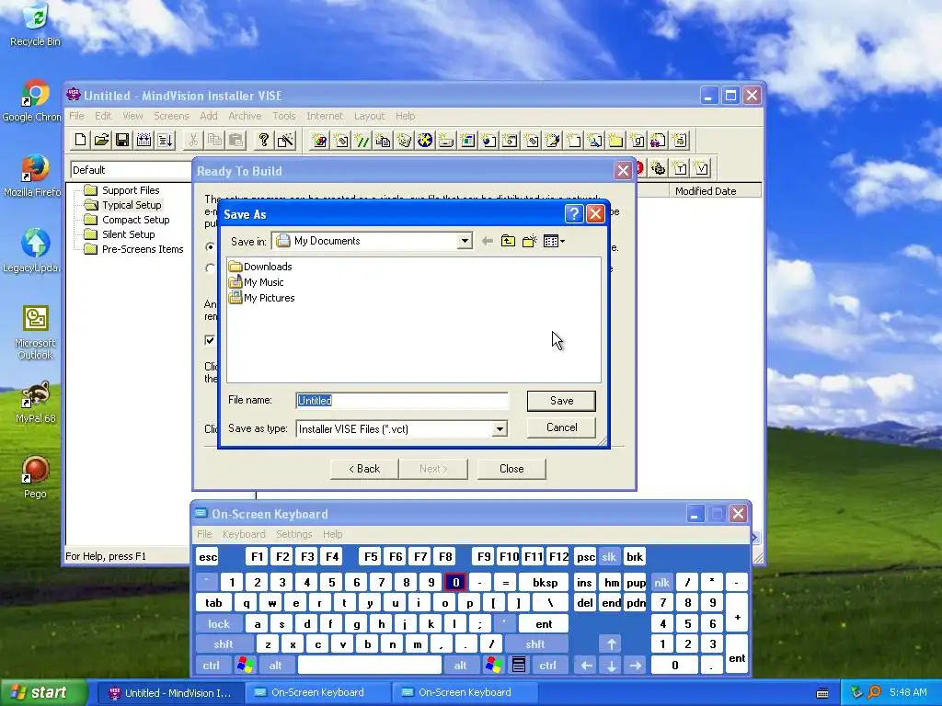Open the Internet menu in Installer VISE
Image resolution: width=942 pixels, height=706 pixels.
tap(325, 116)
